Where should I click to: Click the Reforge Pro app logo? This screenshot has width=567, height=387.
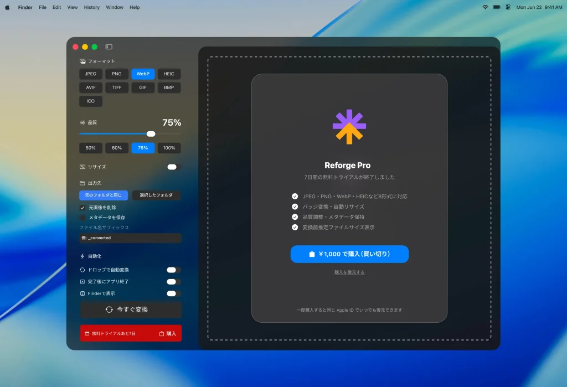(x=349, y=127)
